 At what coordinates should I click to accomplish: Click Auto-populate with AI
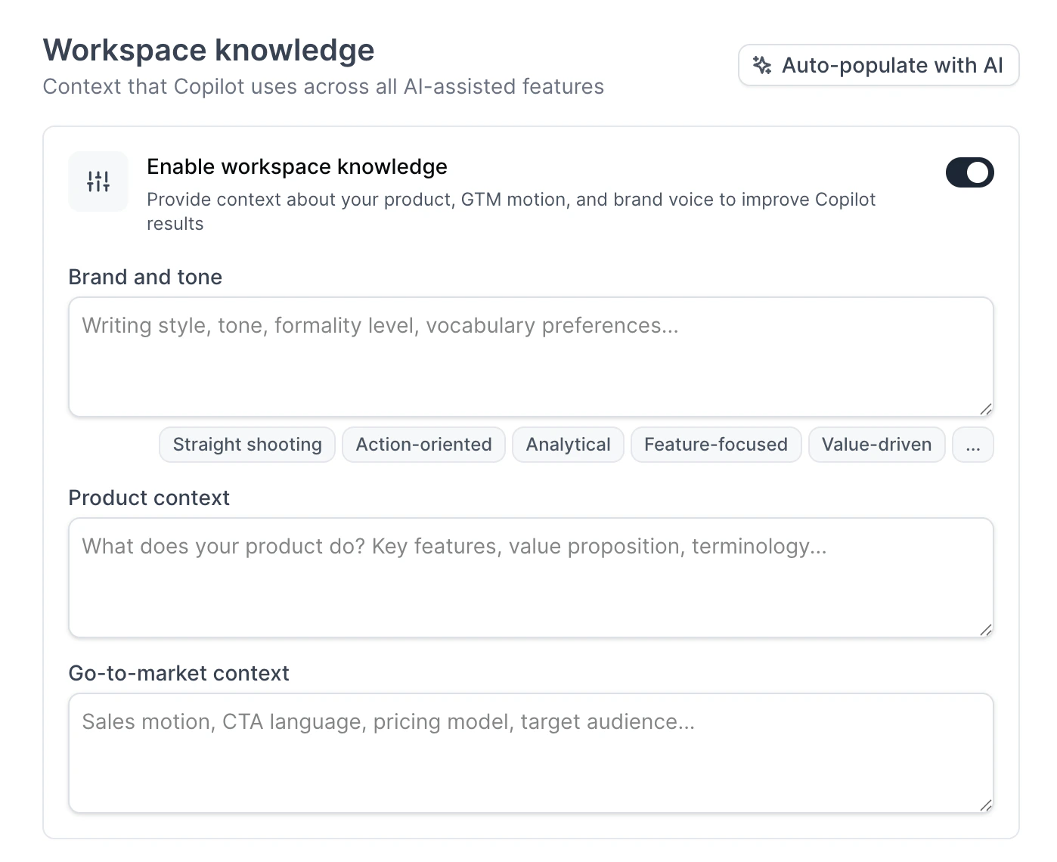tap(878, 65)
